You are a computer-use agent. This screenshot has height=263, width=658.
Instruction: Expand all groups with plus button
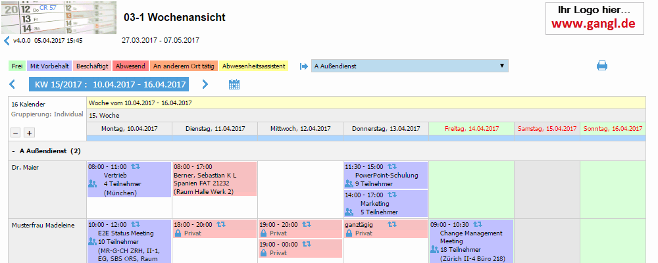coord(29,132)
